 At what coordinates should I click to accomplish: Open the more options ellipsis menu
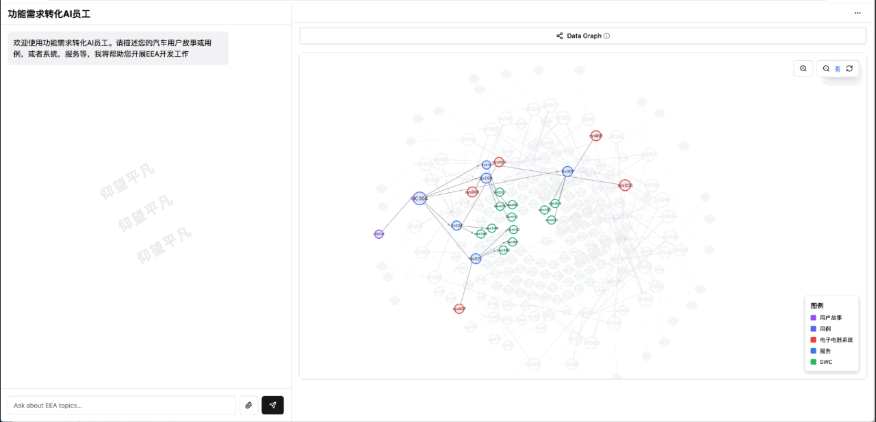(x=858, y=12)
